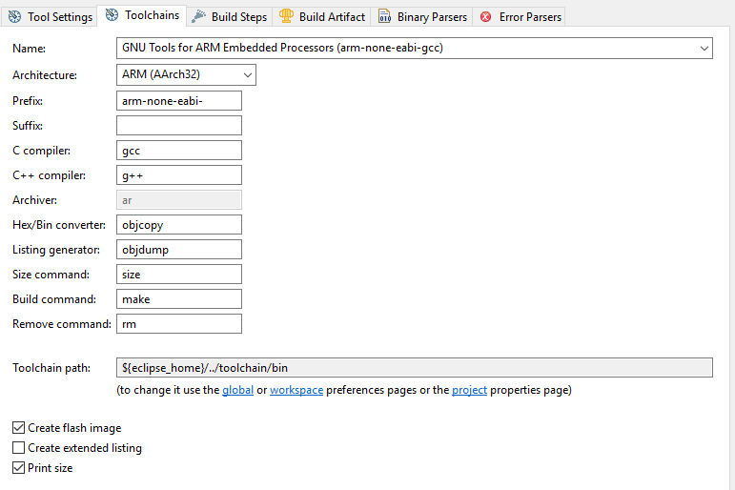
Task: Enable the Create extended listing checkbox
Action: 19,448
